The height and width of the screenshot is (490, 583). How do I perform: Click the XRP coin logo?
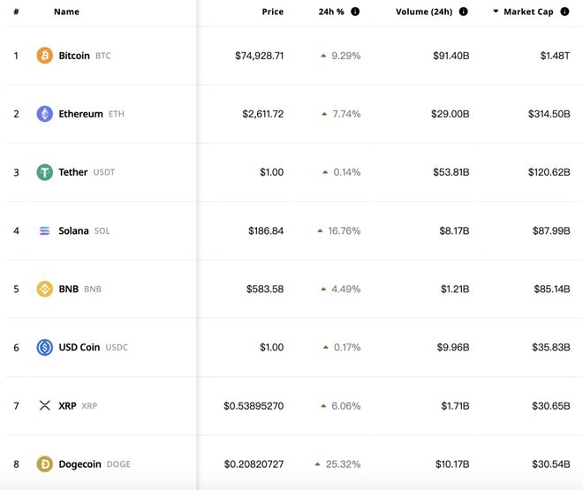coord(45,405)
